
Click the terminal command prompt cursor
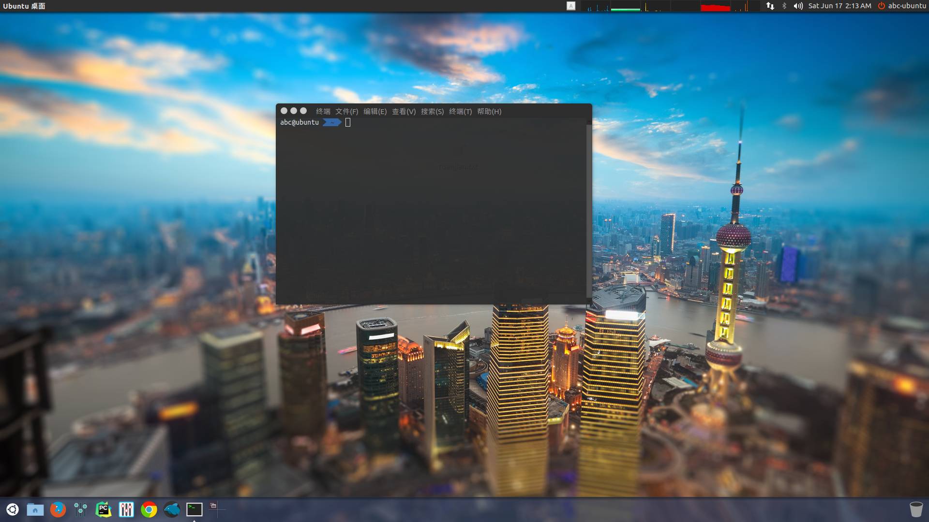348,122
